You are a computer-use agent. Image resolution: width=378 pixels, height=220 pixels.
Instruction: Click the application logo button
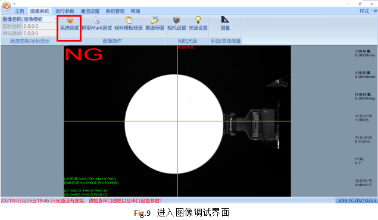click(x=6, y=6)
